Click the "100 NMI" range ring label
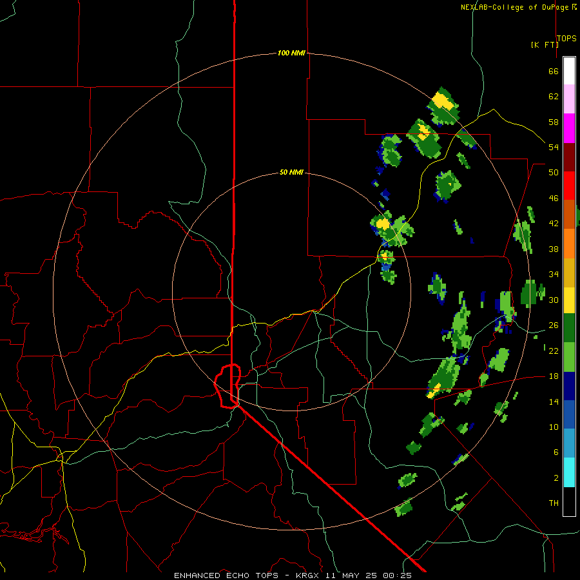Screen dimensions: 580x580 tap(291, 53)
